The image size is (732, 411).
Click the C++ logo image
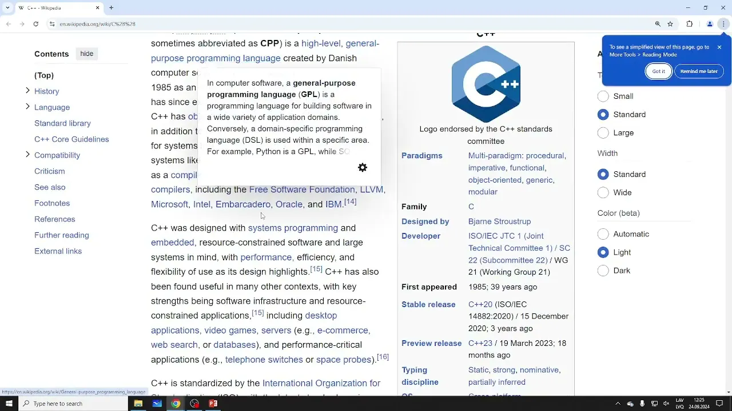(x=486, y=84)
